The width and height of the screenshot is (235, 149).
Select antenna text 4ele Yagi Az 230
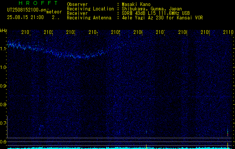tap(143, 18)
